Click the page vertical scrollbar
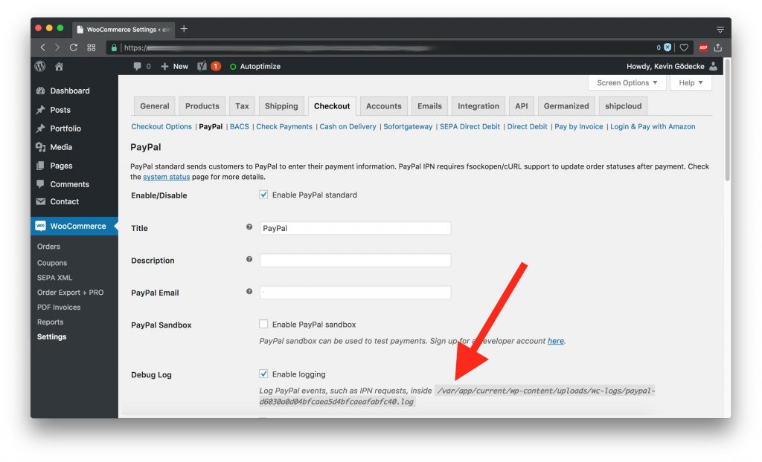This screenshot has width=762, height=462. point(727,120)
